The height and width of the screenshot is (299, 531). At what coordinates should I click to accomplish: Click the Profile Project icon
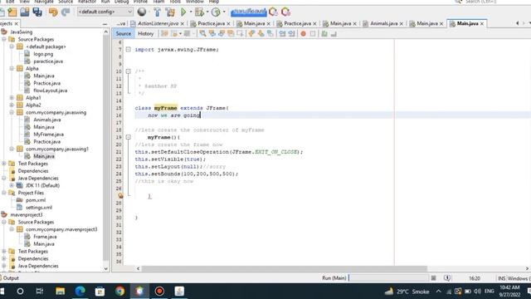click(x=216, y=12)
